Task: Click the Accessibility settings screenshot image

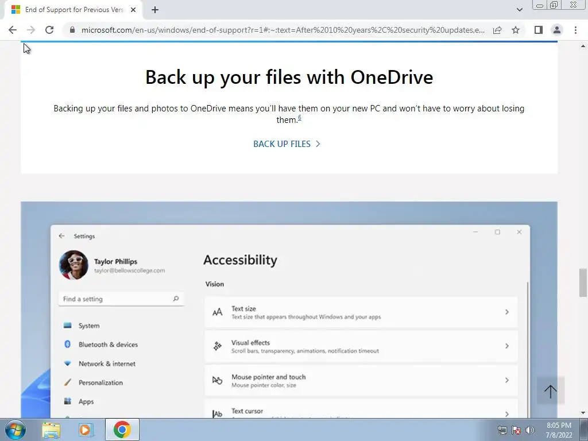Action: coord(289,310)
